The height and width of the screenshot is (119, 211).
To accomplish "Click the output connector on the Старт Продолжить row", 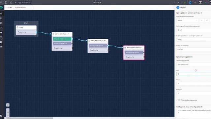I will (36, 32).
